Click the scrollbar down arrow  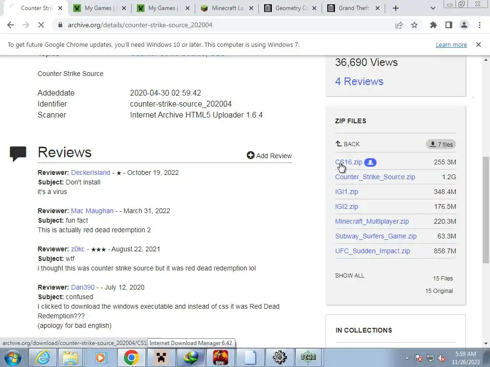point(486,344)
